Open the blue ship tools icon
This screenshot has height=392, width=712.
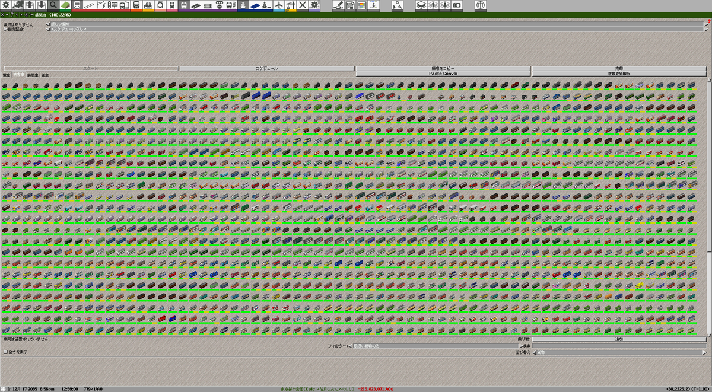243,6
